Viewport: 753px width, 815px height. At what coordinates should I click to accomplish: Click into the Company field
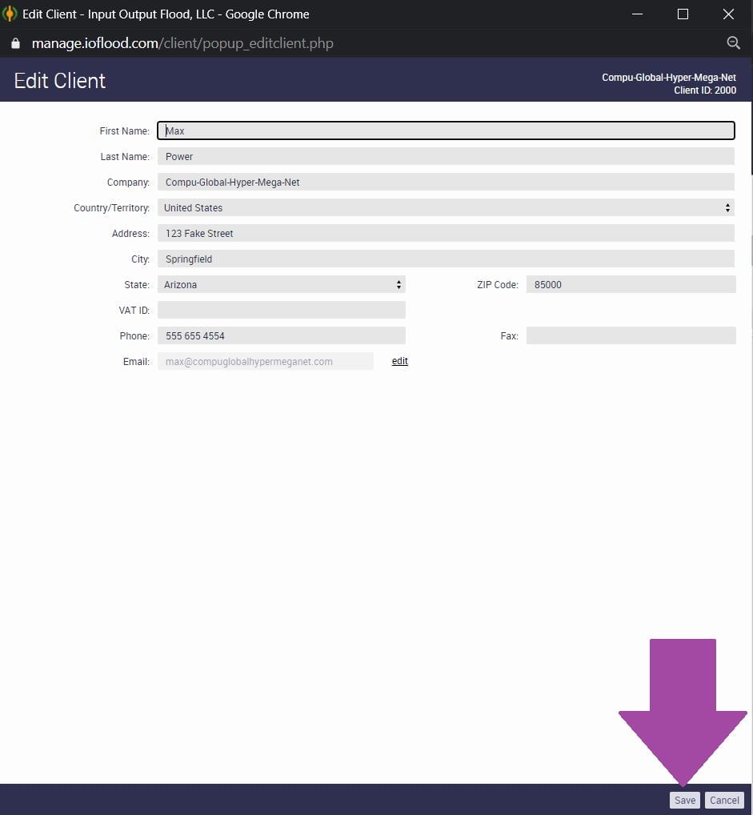point(446,182)
